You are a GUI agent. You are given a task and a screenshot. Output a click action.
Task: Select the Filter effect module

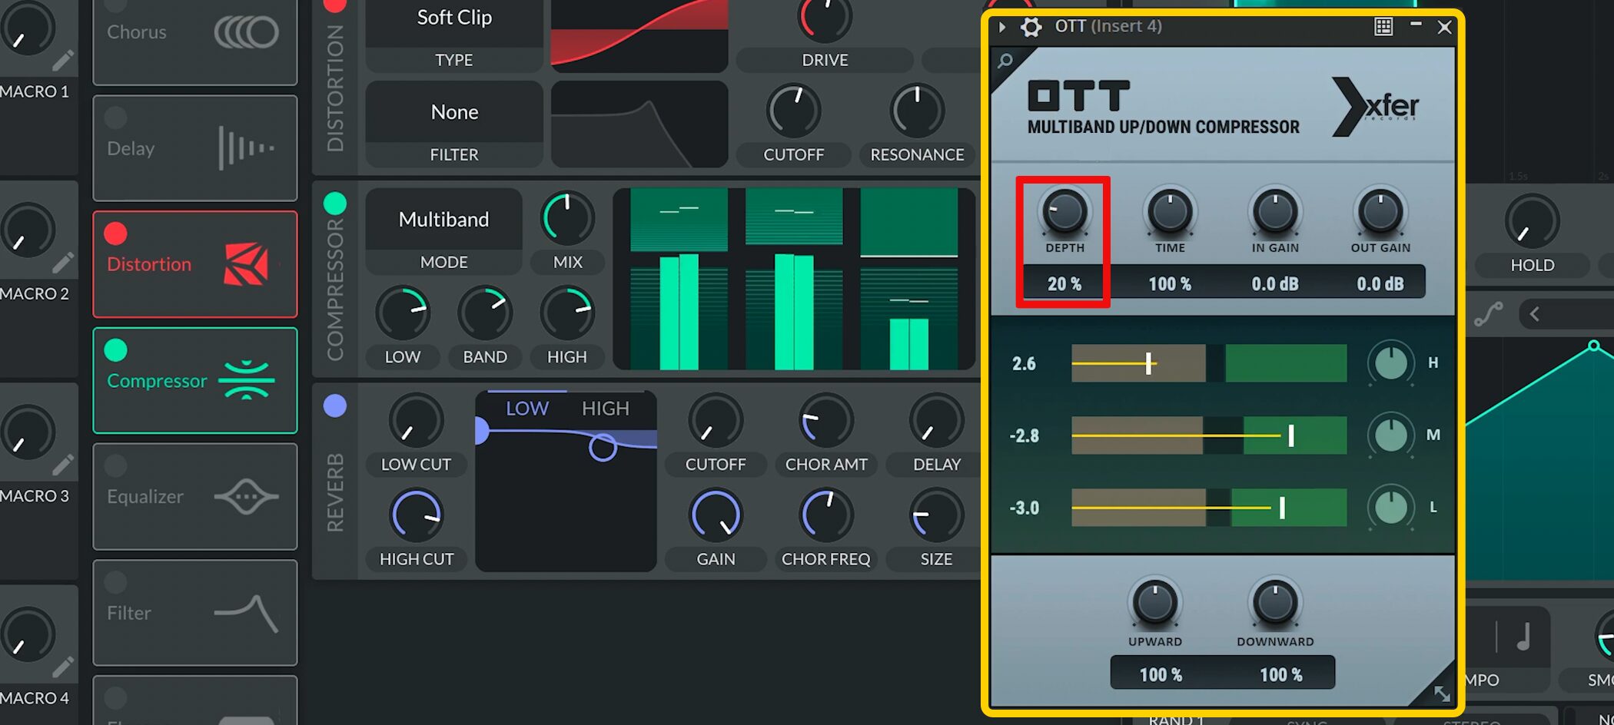tap(195, 613)
